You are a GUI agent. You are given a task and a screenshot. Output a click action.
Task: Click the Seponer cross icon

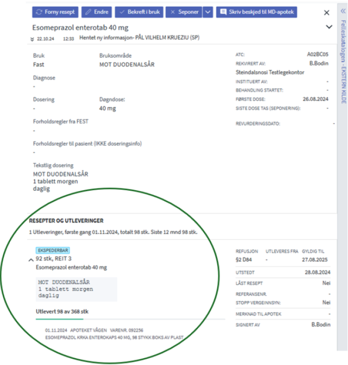tap(173, 12)
